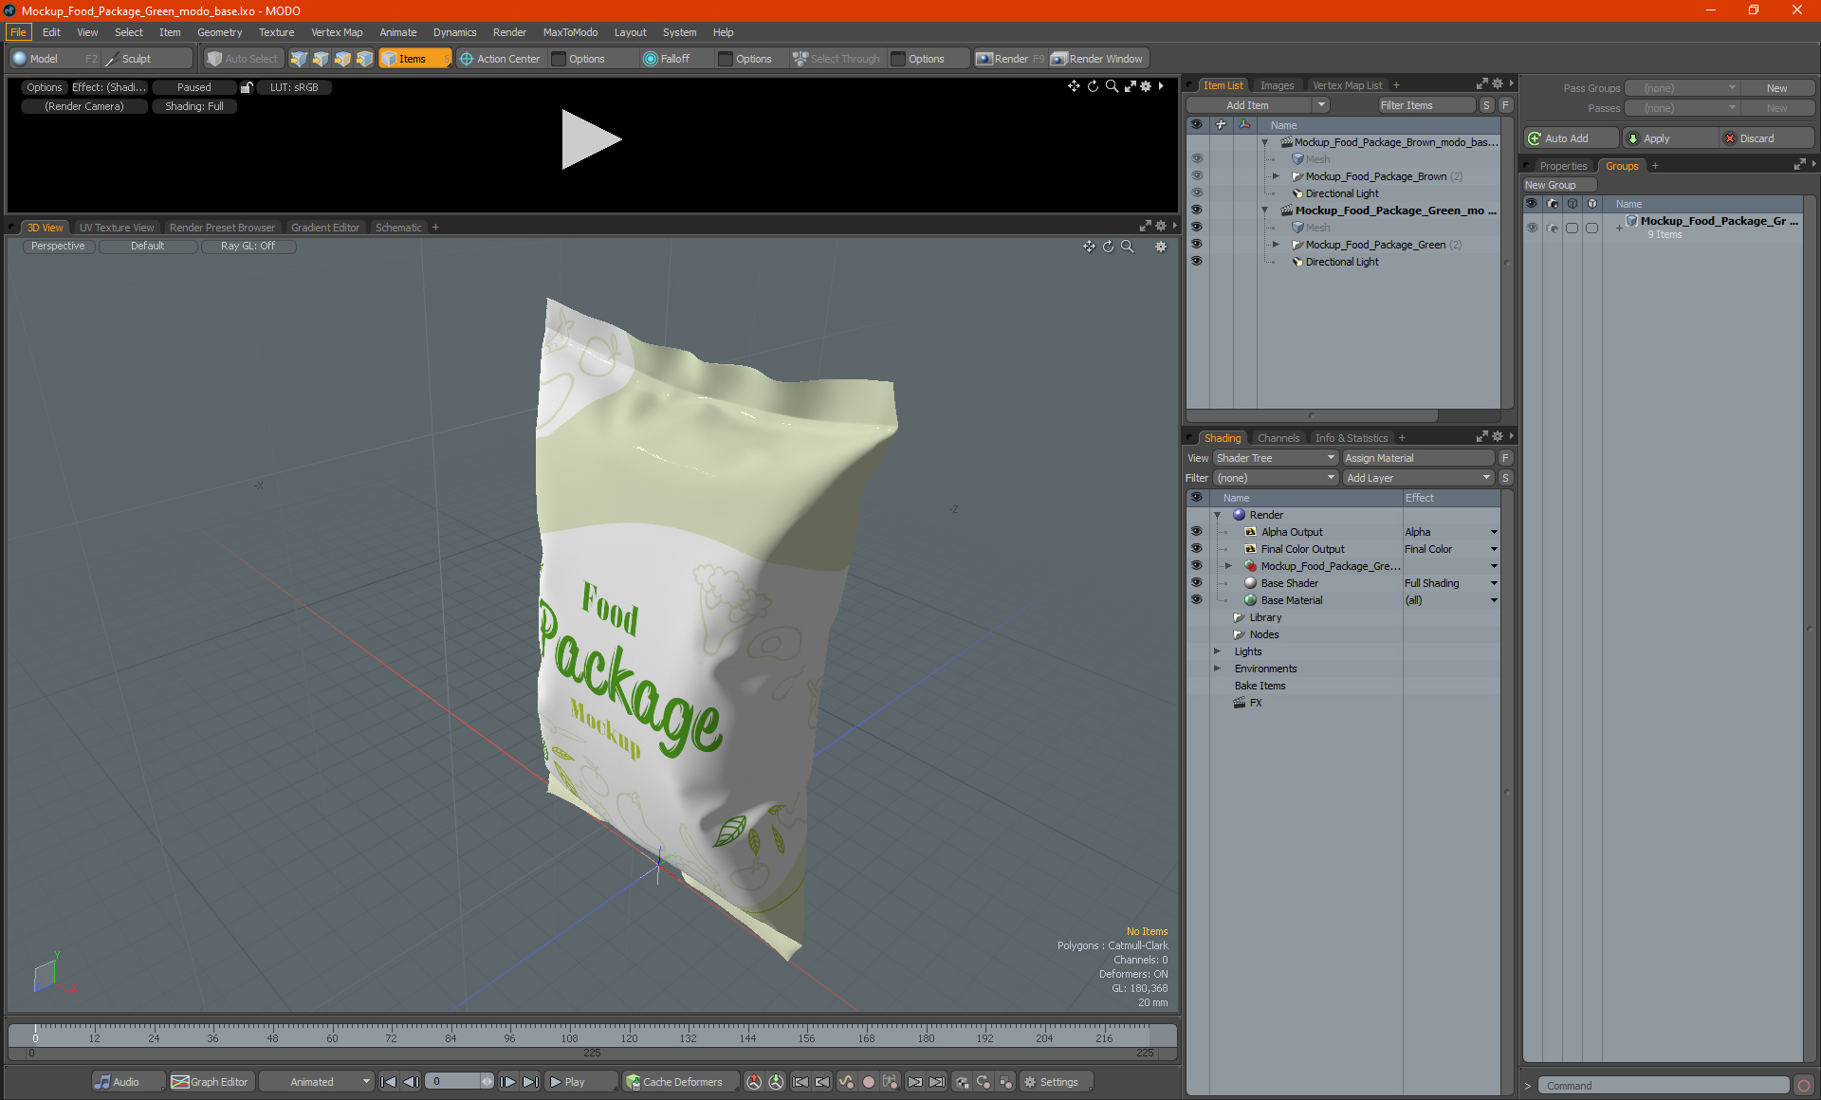The image size is (1821, 1100).
Task: Expand the Environments section in shader tree
Action: click(1216, 669)
